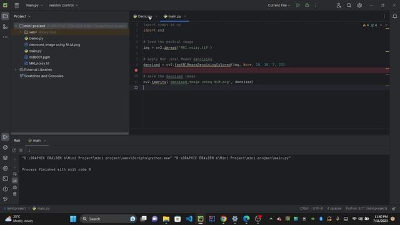Show more tool windows ellipsis
This screenshot has width=400, height=225.
(5, 37)
